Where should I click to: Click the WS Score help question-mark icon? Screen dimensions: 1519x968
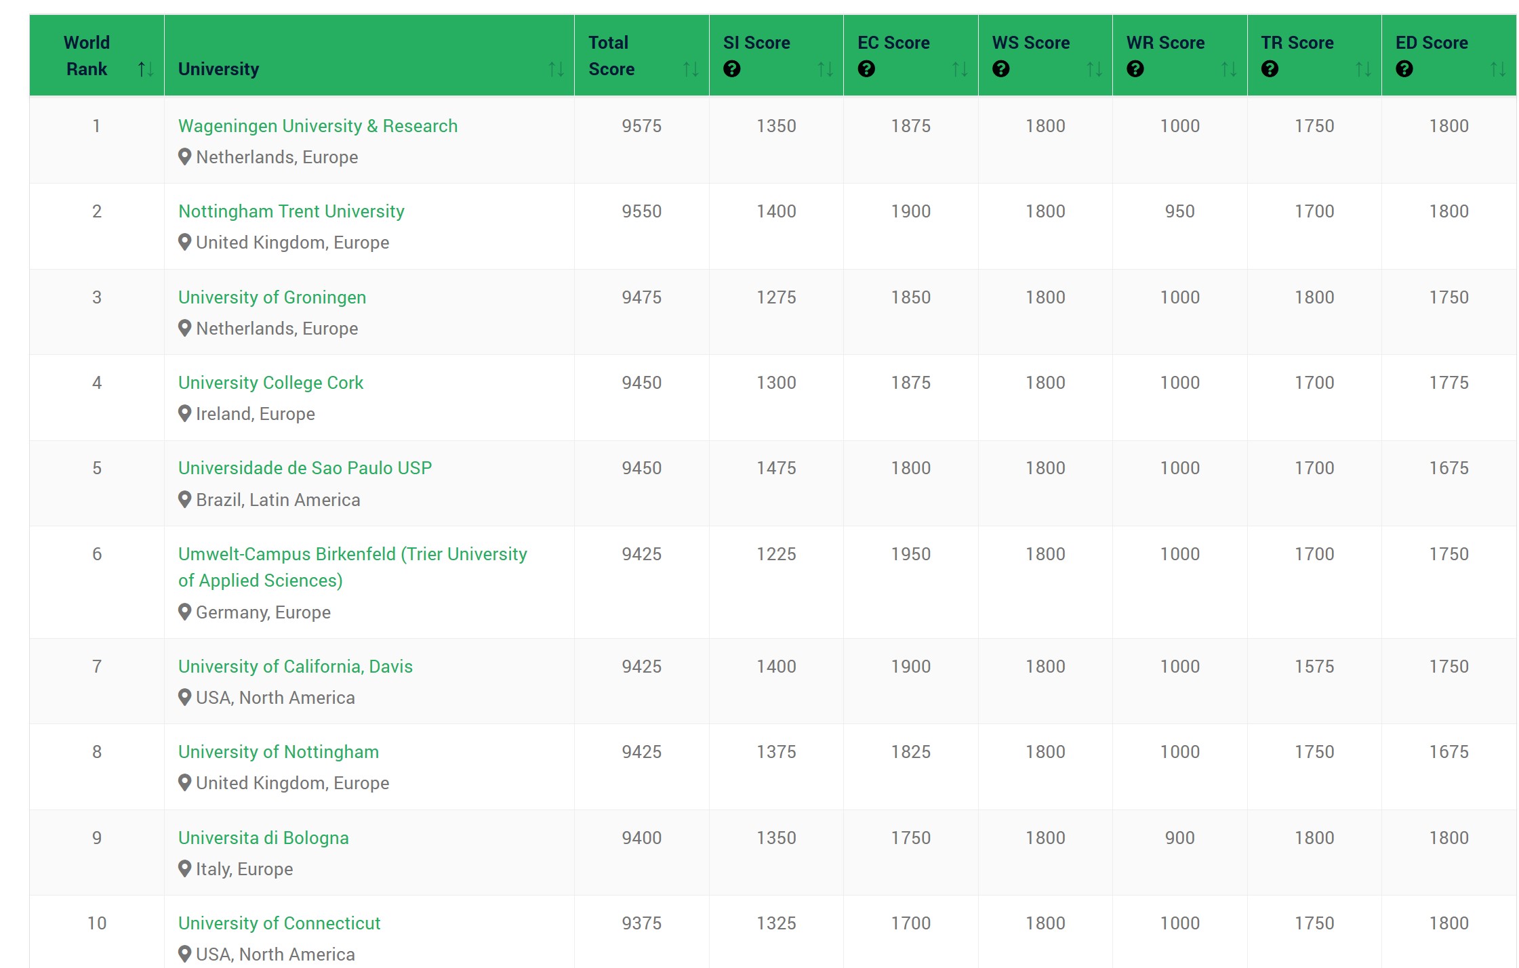tap(1000, 69)
